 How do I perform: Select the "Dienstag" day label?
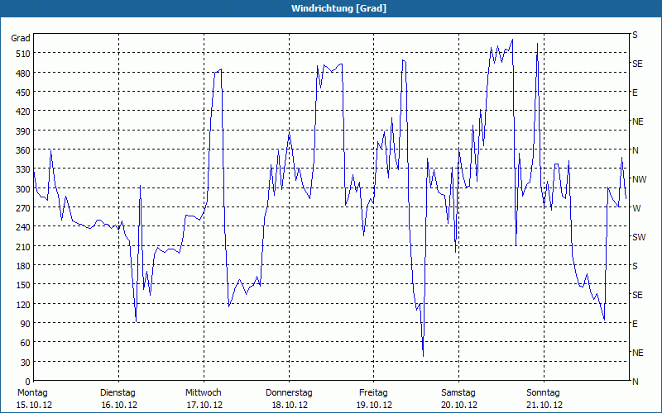(x=118, y=393)
